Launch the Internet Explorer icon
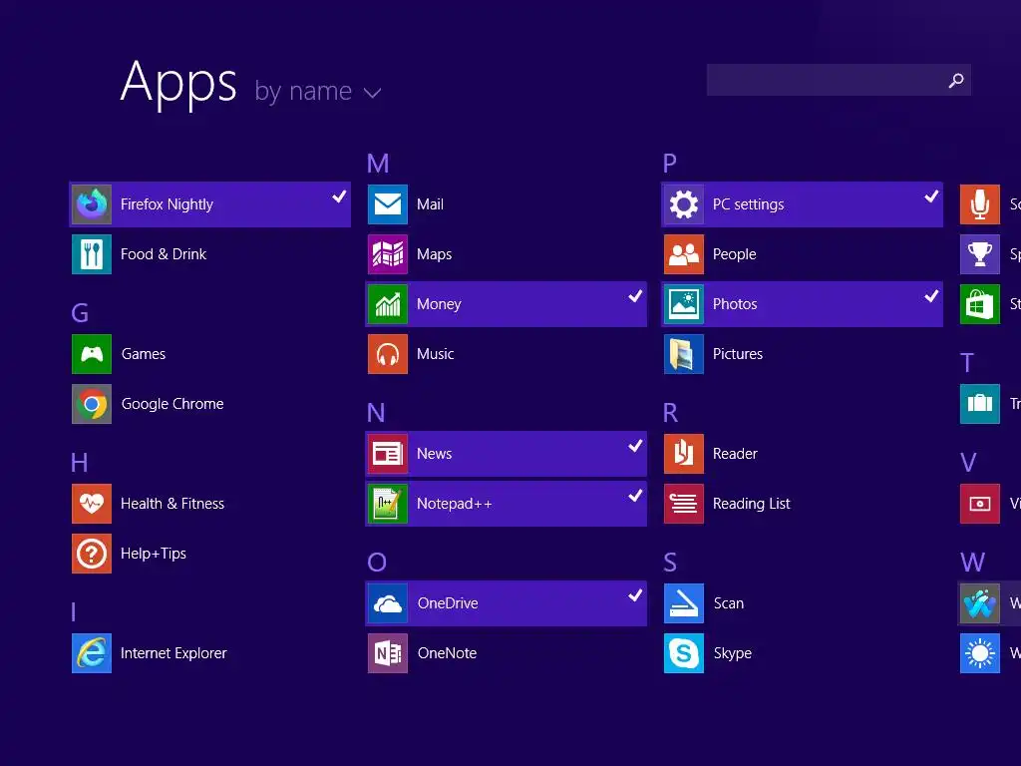This screenshot has height=766, width=1021. click(91, 653)
